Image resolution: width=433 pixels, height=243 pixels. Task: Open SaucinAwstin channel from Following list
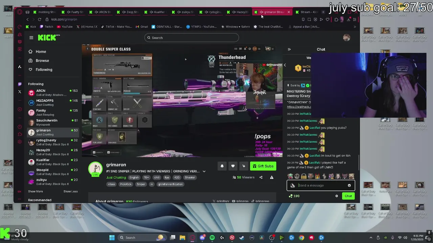point(53,122)
